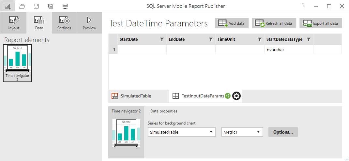Open the Preview tab

tap(89, 23)
